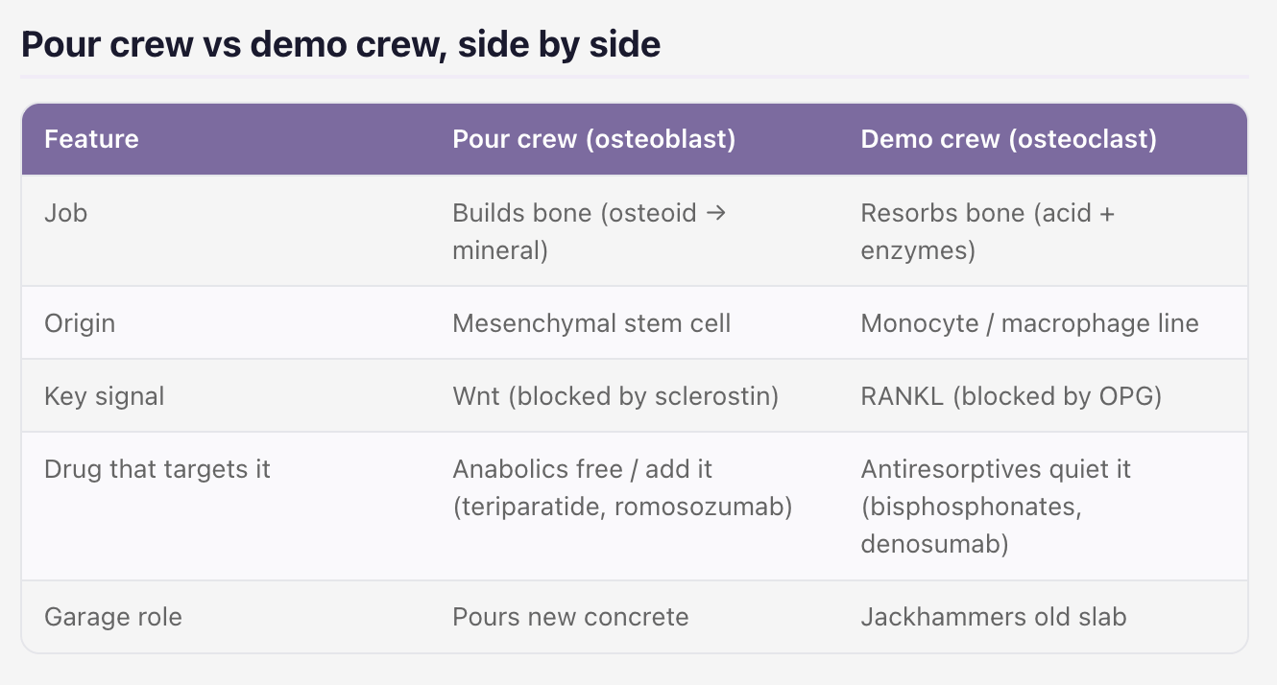Click the 'Monocyte / macrophage line' cell
Screen dimensions: 1277x685
point(1030,323)
